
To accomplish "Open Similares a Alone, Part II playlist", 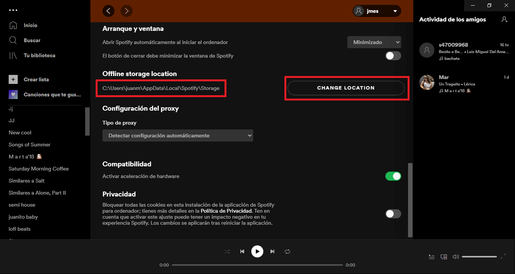I will (37, 193).
